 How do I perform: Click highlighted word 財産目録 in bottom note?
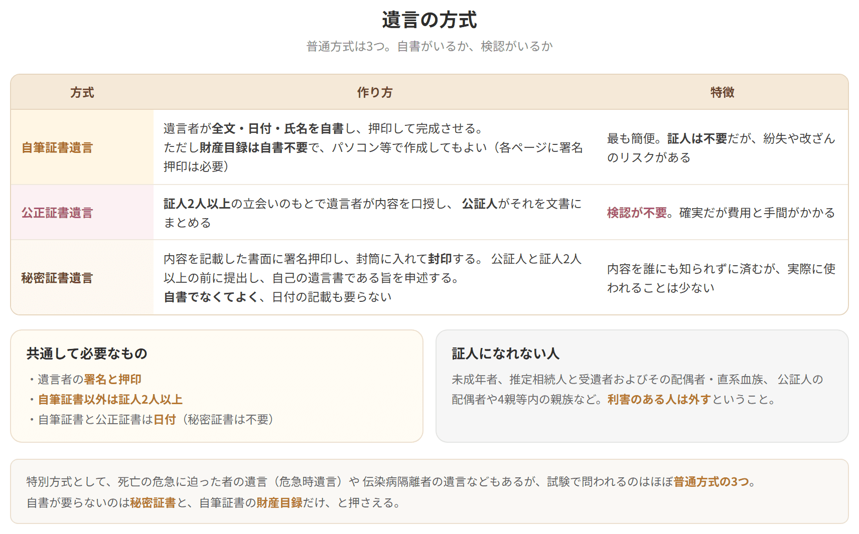click(279, 503)
